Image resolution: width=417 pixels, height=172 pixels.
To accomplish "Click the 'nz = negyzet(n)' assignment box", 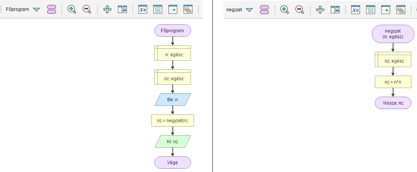I will (173, 121).
